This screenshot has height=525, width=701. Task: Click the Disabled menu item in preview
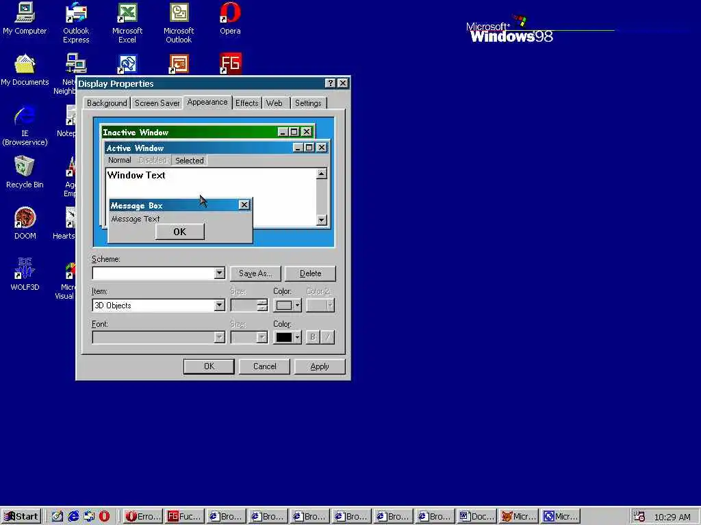click(153, 160)
